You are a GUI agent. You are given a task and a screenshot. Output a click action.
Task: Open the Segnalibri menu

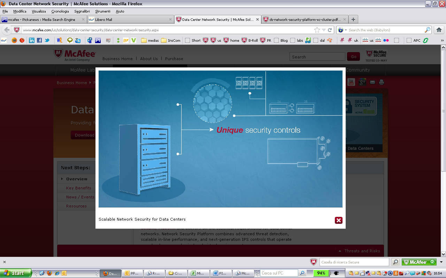pyautogui.click(x=82, y=11)
